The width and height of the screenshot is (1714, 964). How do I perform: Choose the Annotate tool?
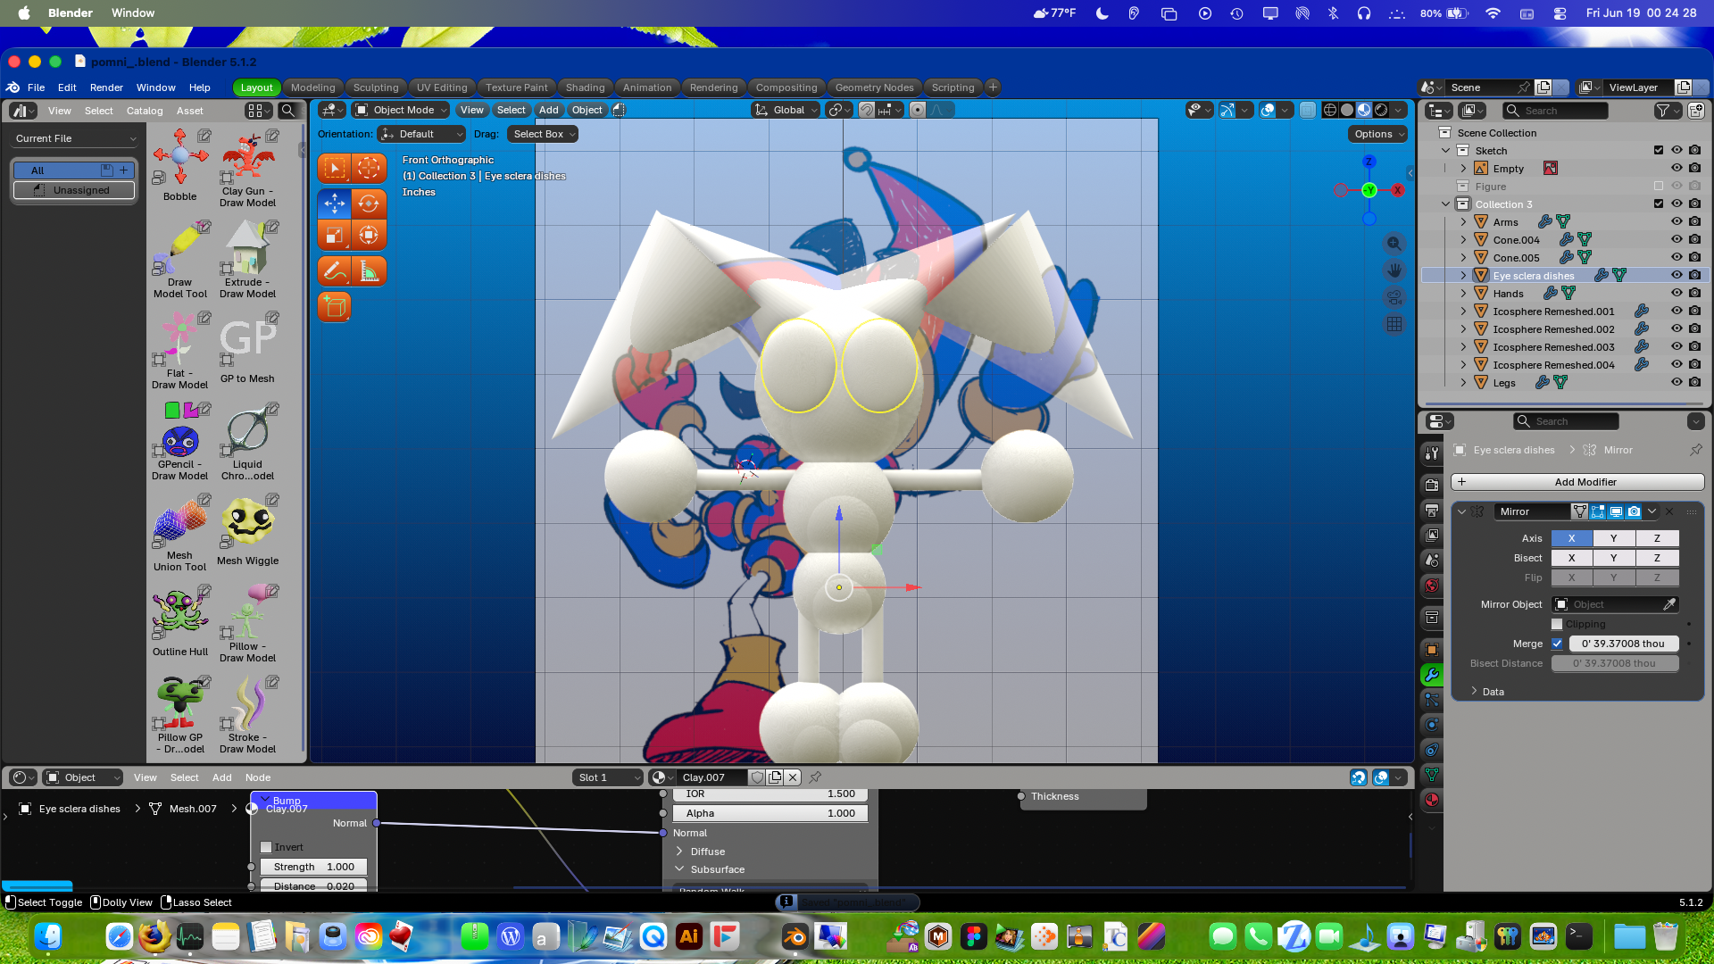(335, 271)
